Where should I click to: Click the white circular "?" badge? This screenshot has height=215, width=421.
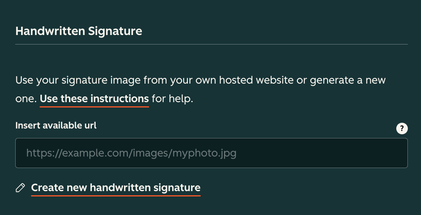coord(402,129)
